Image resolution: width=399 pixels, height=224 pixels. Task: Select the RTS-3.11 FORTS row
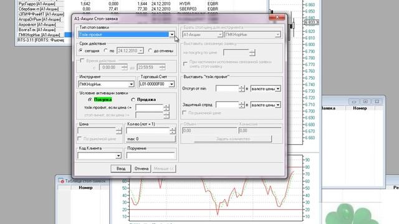tap(41, 40)
